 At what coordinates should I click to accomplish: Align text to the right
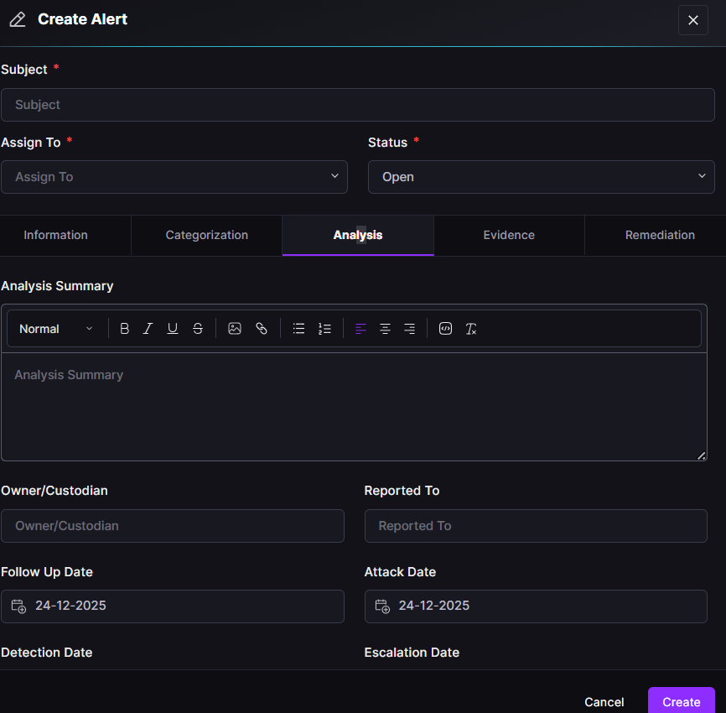(x=409, y=329)
